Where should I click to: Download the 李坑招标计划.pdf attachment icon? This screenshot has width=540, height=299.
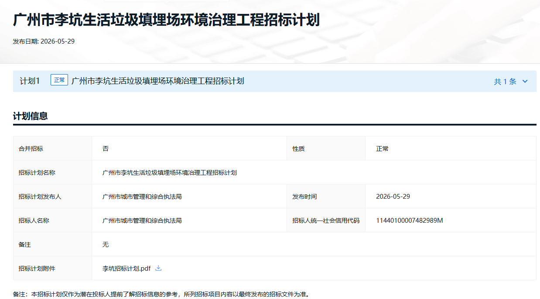[x=158, y=268]
